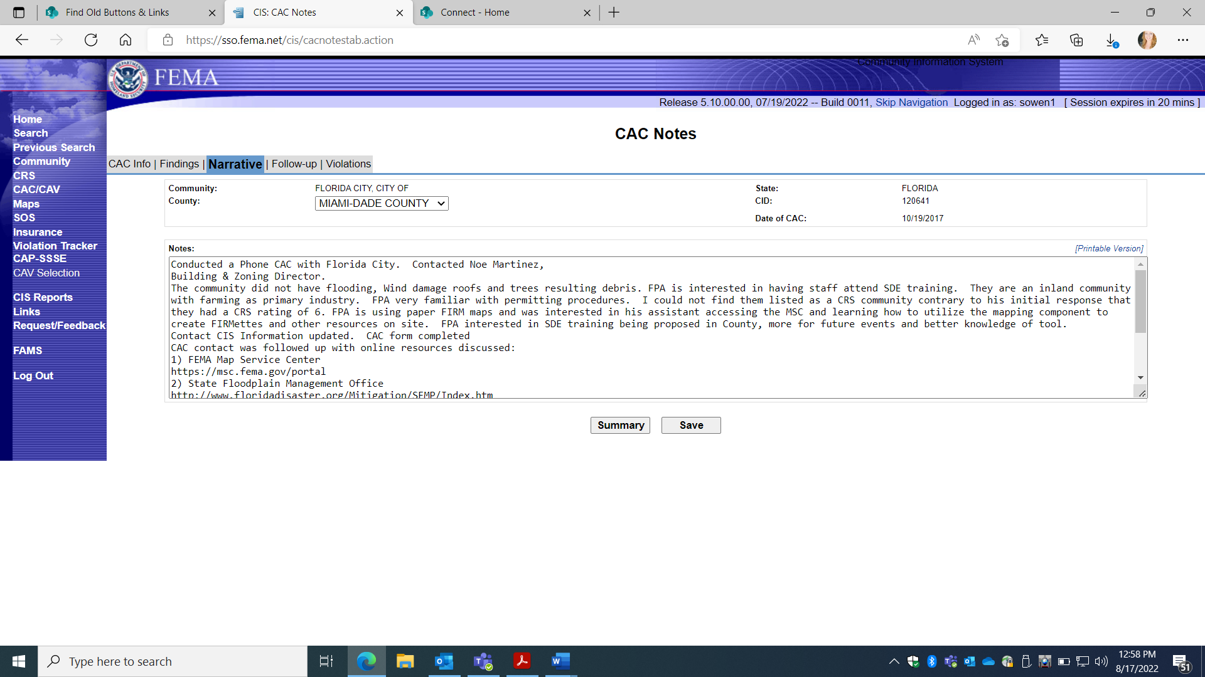
Task: Click the browser refresh icon
Action: (91, 40)
